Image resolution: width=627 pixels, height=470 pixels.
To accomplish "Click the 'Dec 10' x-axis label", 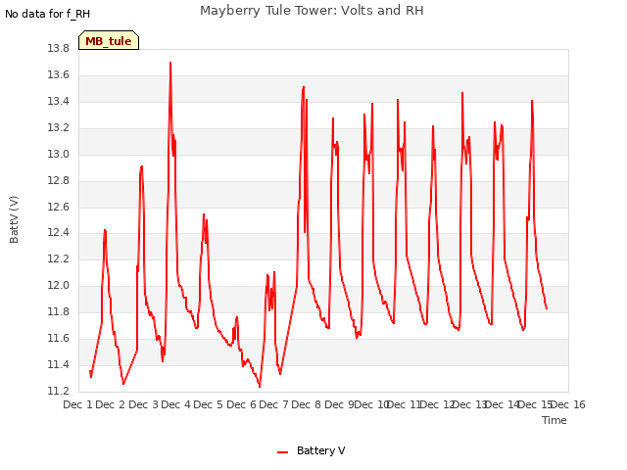I will pos(372,404).
